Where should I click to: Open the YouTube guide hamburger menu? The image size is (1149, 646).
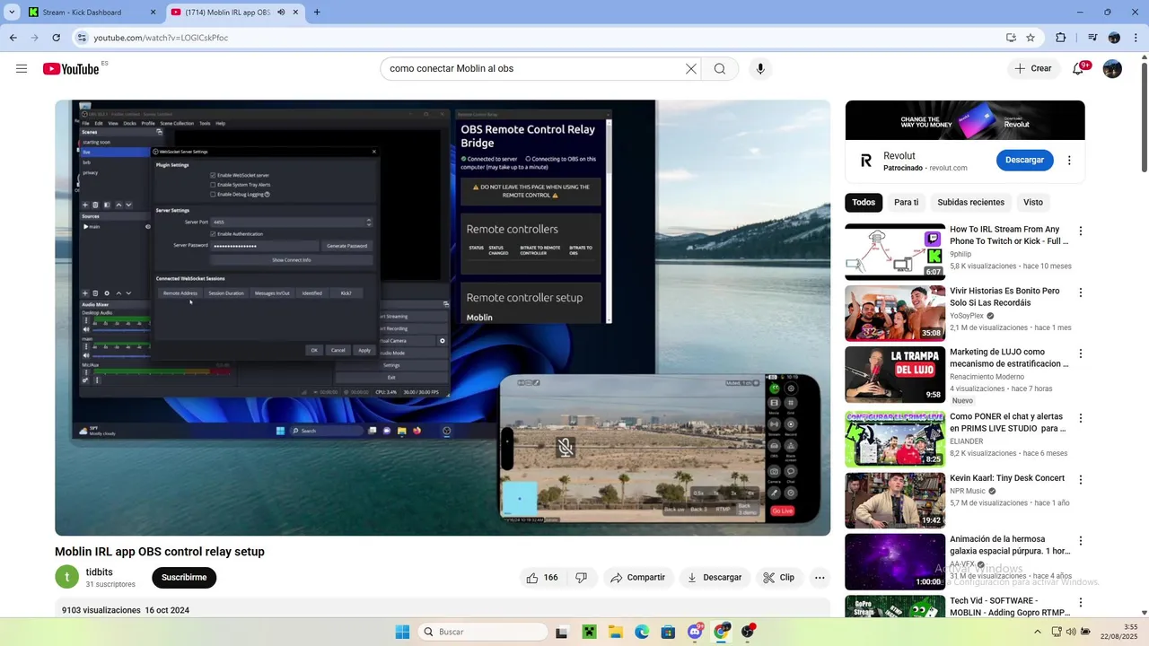pos(22,69)
